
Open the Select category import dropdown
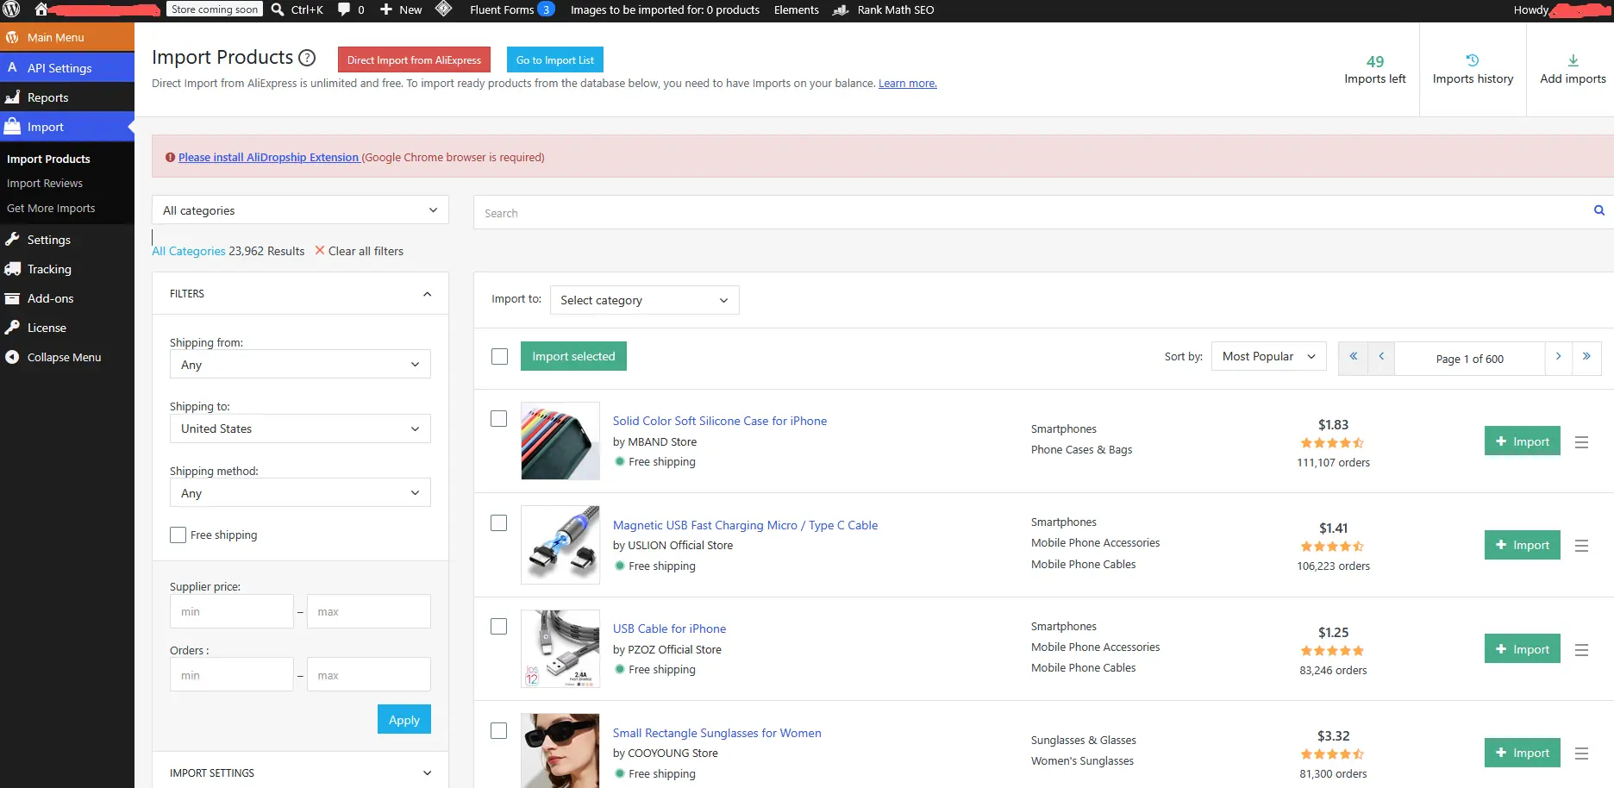[x=644, y=300]
